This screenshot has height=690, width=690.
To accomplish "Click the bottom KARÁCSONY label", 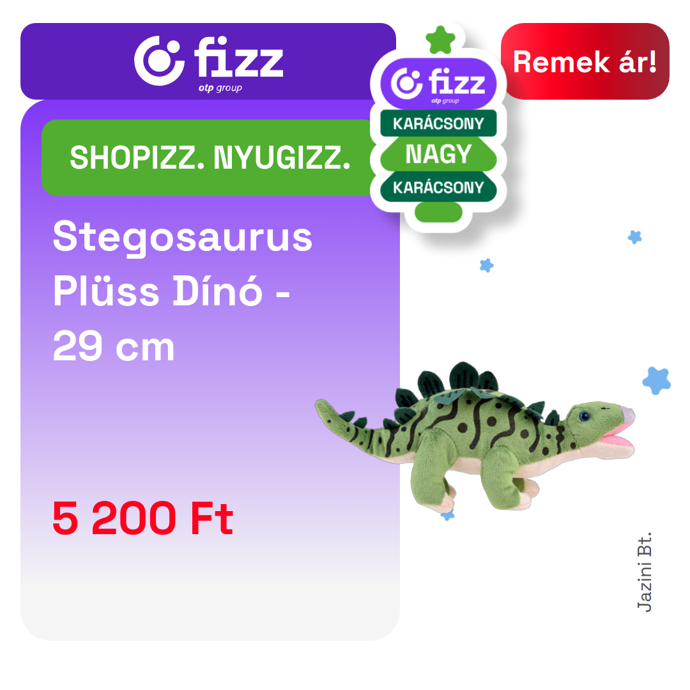I will pos(438,187).
